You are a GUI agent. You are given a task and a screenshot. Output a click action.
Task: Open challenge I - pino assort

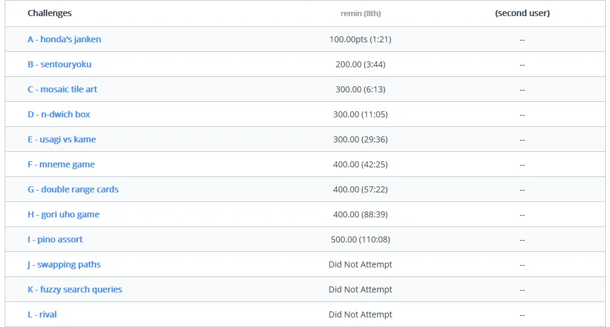click(55, 239)
